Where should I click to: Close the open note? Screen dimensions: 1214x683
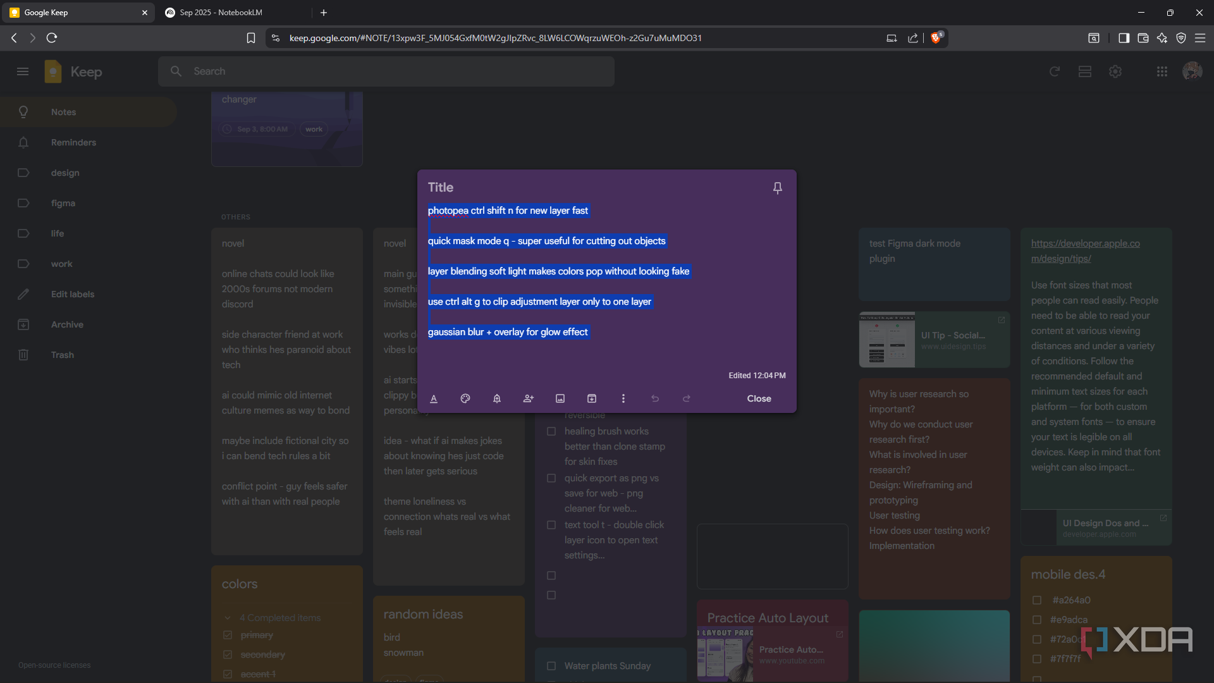point(759,398)
